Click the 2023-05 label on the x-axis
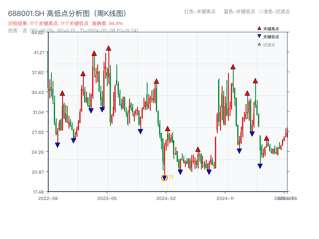This screenshot has height=239, width=319. click(107, 198)
